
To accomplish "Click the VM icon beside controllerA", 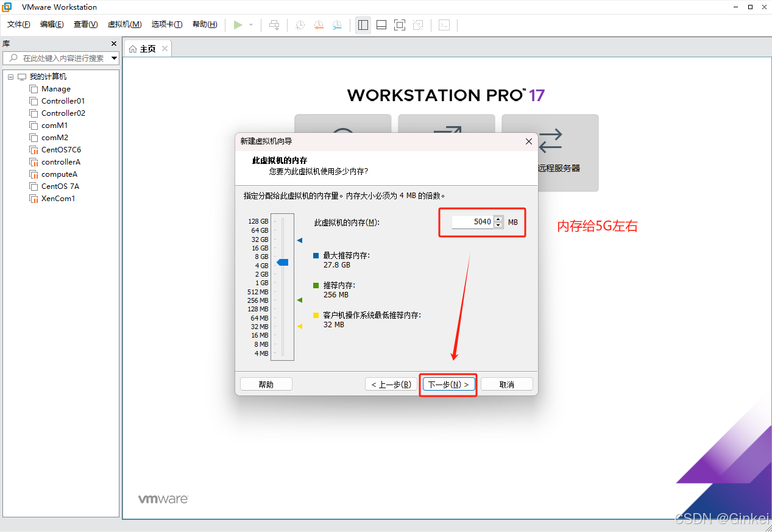I will [34, 162].
